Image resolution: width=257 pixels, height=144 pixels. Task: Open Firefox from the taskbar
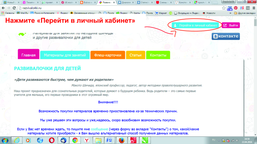tap(122, 140)
